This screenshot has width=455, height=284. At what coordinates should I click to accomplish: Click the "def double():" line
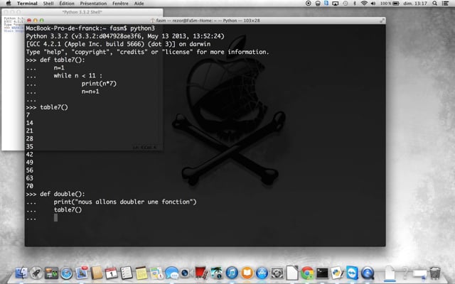(55, 194)
